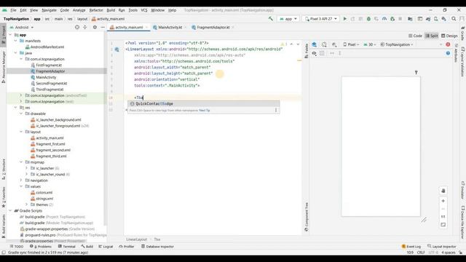This screenshot has height=262, width=466.
Task: Select fragment_second.xml in layout folder
Action: (53, 150)
